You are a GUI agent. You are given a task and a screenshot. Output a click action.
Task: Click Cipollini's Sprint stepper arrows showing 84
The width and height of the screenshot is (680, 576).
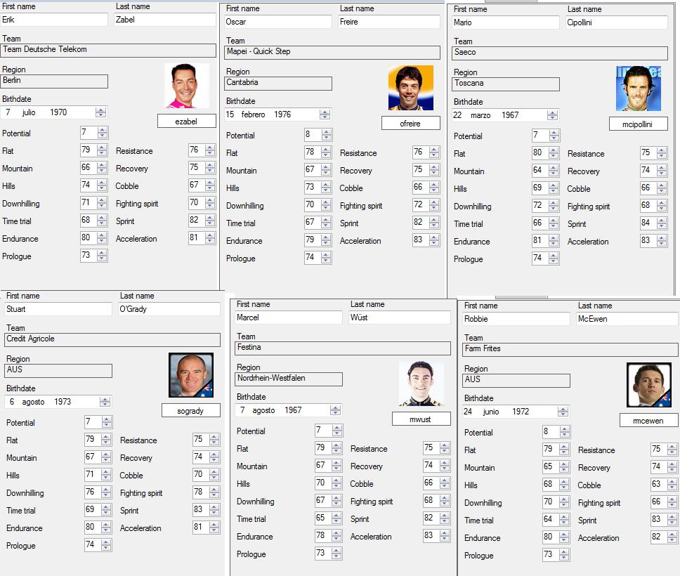pos(663,224)
